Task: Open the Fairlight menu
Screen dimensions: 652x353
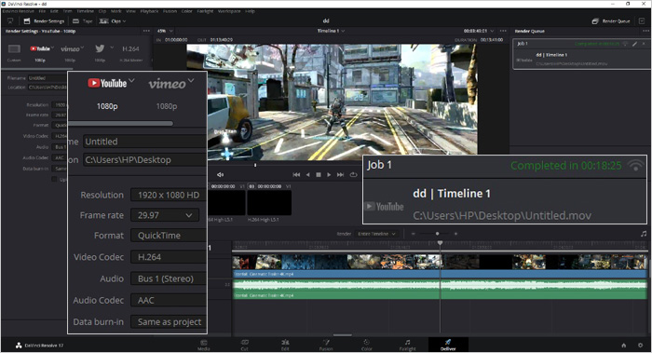Action: pos(205,11)
